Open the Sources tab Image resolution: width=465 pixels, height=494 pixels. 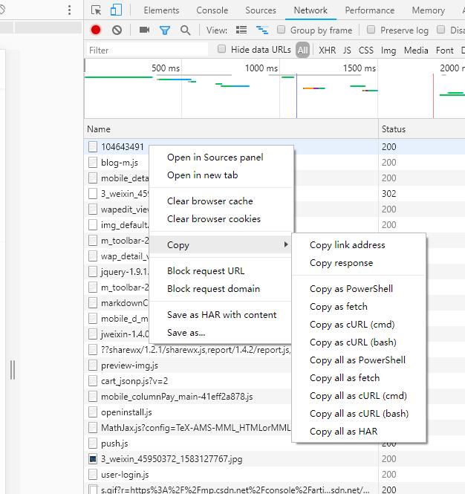[261, 10]
